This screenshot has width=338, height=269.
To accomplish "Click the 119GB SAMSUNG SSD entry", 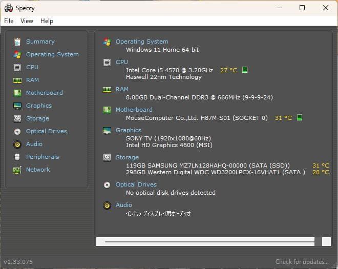I will pyautogui.click(x=208, y=165).
